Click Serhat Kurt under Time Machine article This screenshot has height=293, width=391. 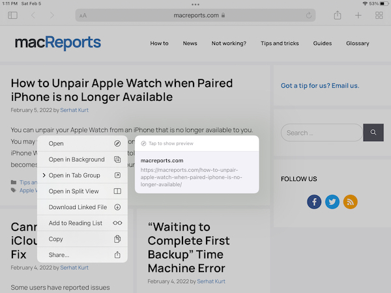[x=211, y=281]
